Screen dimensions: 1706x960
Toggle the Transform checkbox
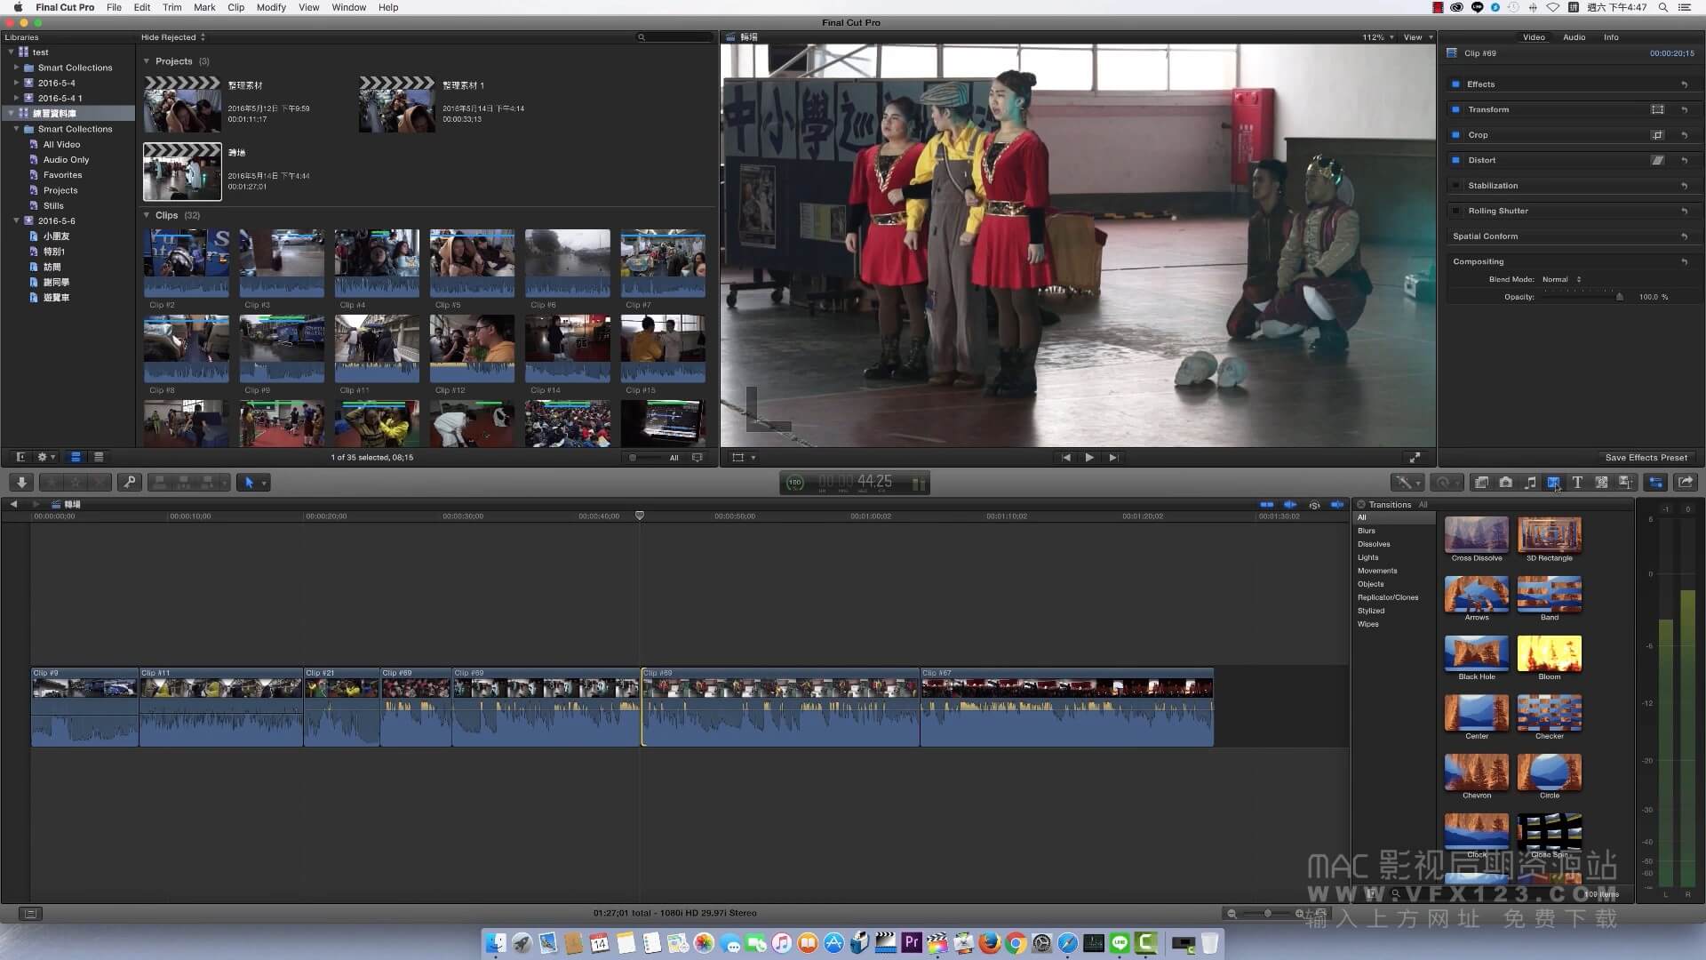tap(1455, 109)
